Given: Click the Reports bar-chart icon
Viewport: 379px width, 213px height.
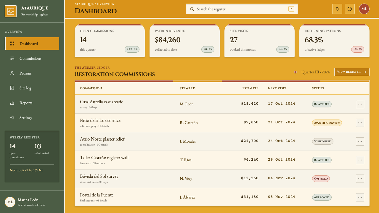Looking at the screenshot, I should (12, 103).
